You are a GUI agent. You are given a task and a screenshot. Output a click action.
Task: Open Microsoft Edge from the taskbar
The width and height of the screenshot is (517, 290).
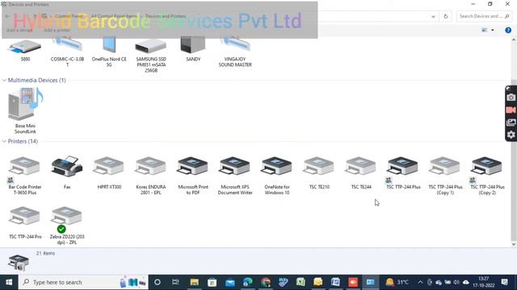pyautogui.click(x=248, y=282)
